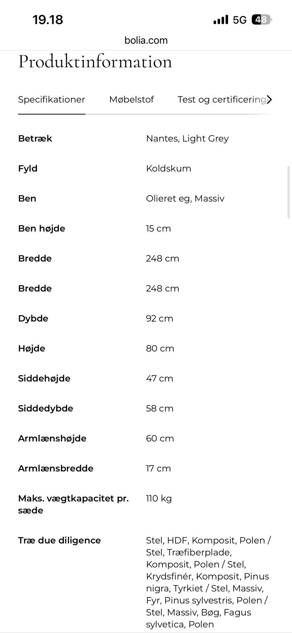Switch to the Møbelstof tab
The width and height of the screenshot is (292, 633).
click(x=132, y=100)
